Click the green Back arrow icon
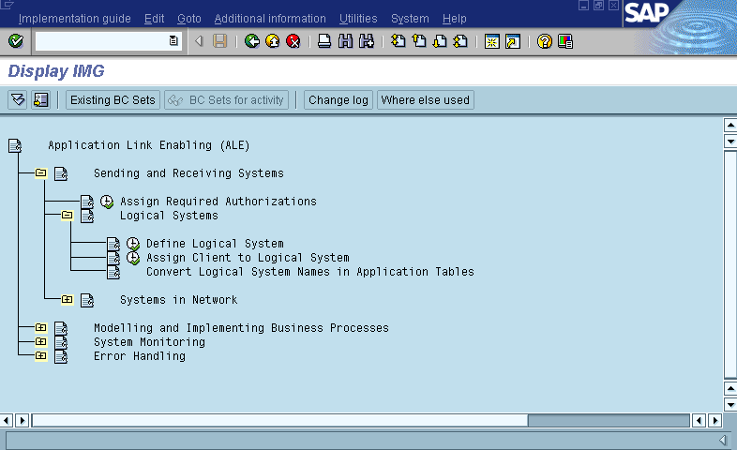 pos(252,41)
